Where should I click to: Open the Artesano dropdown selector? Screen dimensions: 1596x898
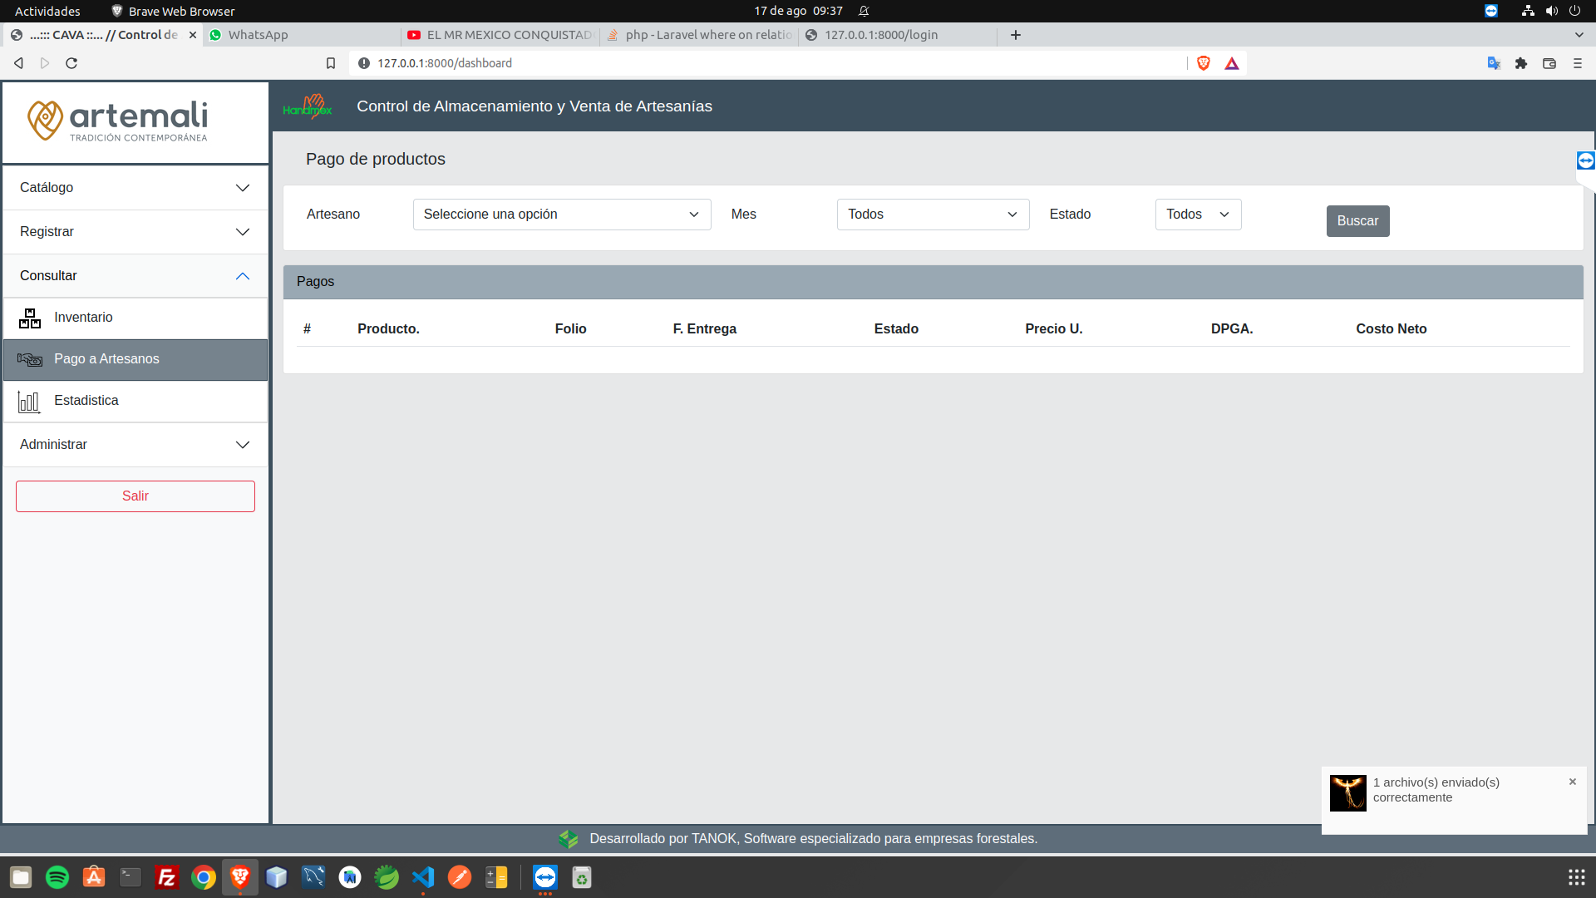click(561, 215)
